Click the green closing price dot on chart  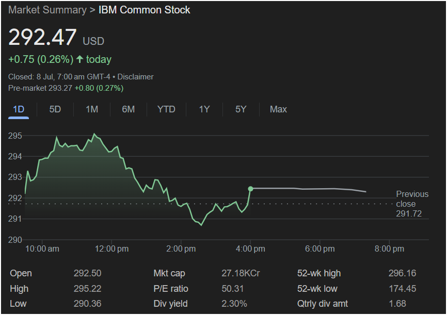(250, 189)
